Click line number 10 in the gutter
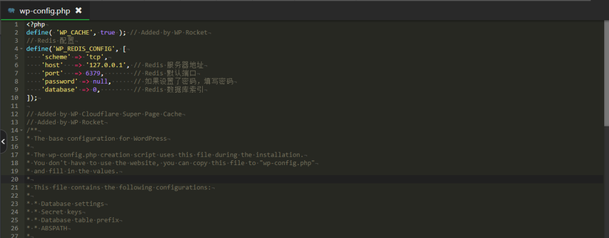The height and width of the screenshot is (238, 609). pyautogui.click(x=14, y=97)
